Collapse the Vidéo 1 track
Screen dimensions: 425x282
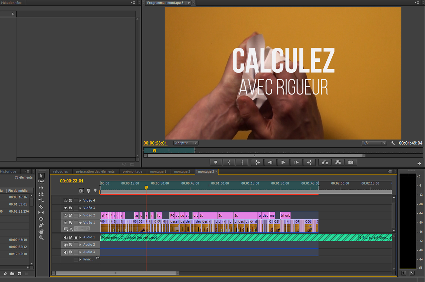pos(80,223)
